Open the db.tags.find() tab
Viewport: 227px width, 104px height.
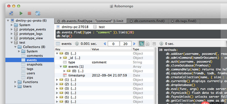pos(184,21)
